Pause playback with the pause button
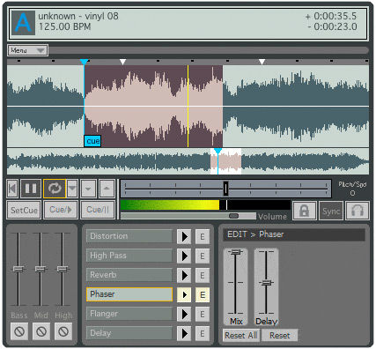This screenshot has width=376, height=349. coord(31,189)
